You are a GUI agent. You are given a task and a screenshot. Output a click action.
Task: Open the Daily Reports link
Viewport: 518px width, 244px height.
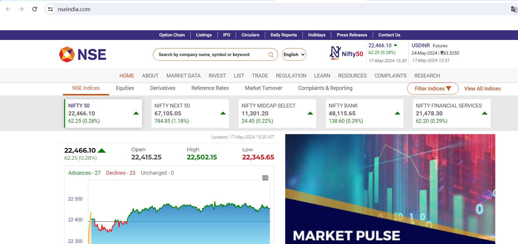(284, 35)
